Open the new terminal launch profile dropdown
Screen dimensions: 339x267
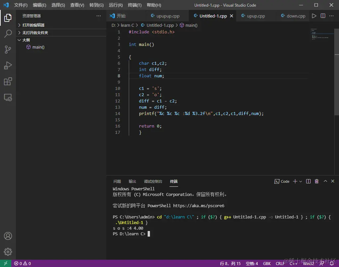point(301,181)
